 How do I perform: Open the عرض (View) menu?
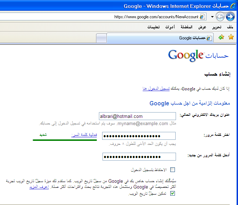pos(202,27)
